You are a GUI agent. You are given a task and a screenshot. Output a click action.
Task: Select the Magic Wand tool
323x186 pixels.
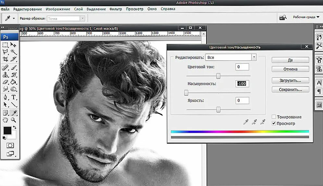pos(13,52)
